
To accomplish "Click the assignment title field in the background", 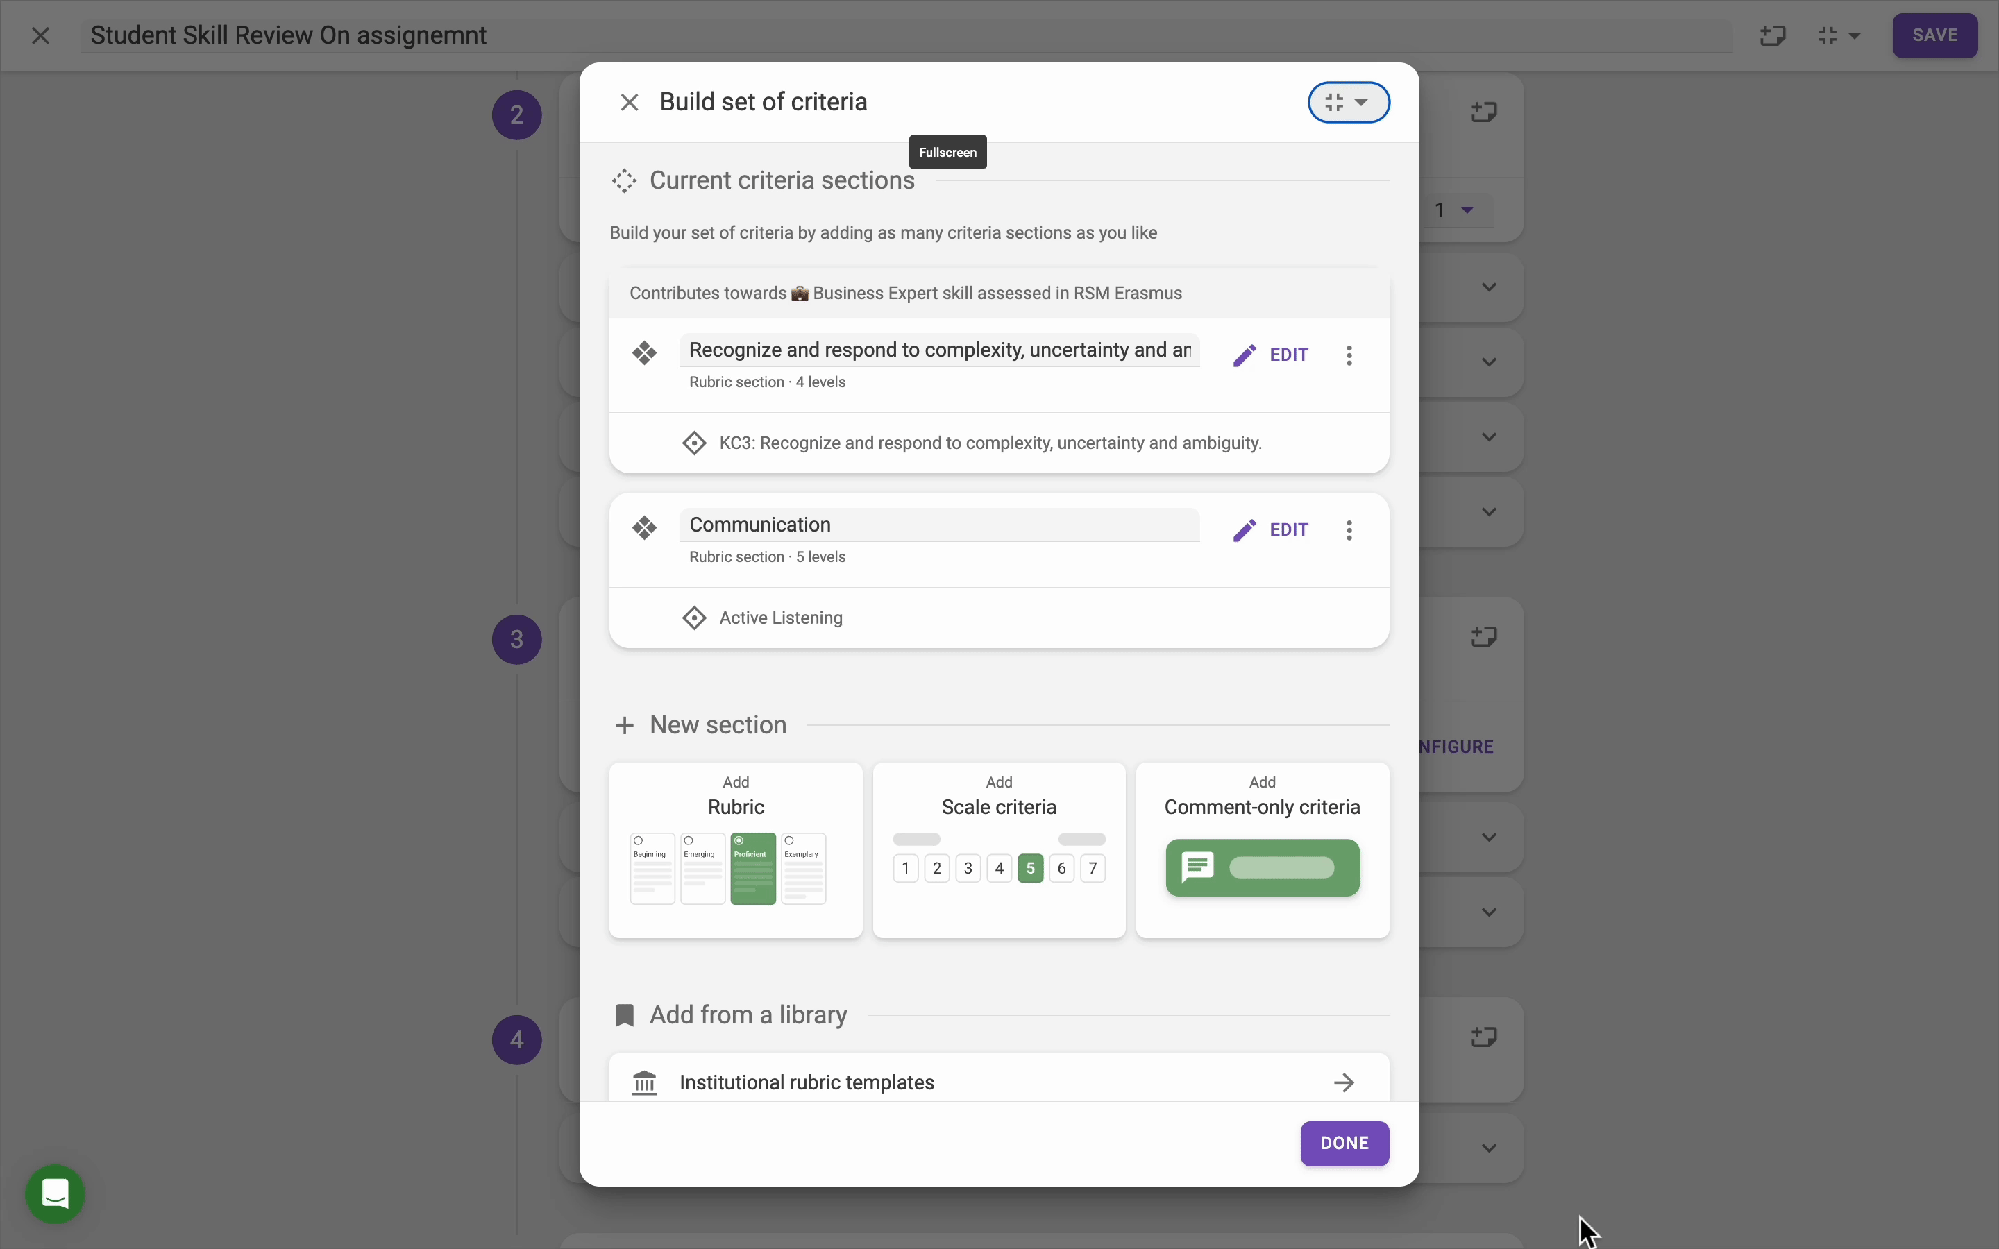I will [x=906, y=35].
